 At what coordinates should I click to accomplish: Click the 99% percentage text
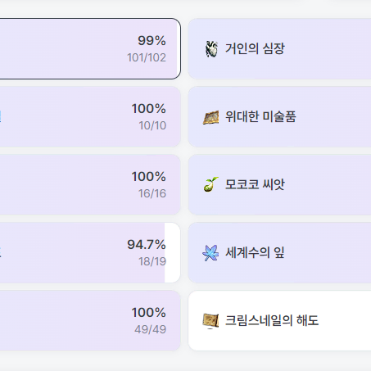pos(152,41)
